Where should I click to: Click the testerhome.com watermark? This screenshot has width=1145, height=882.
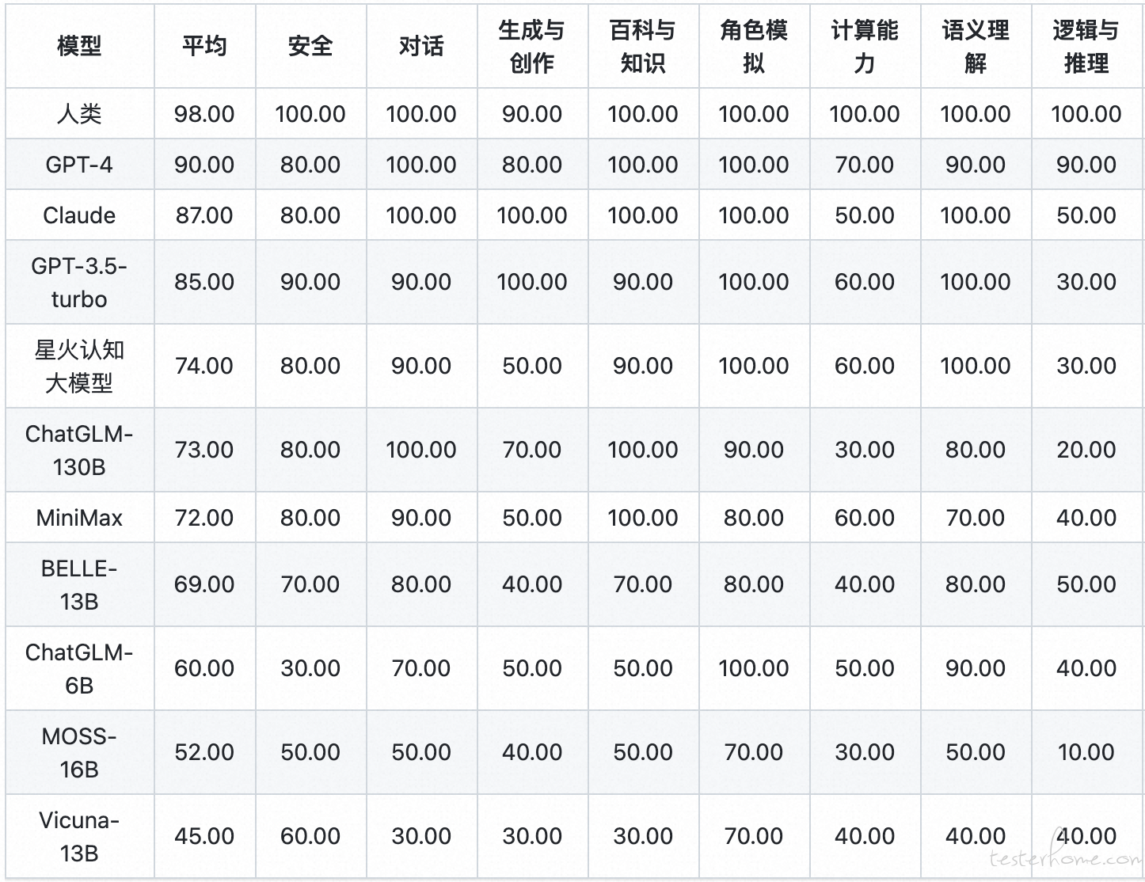point(1065,858)
